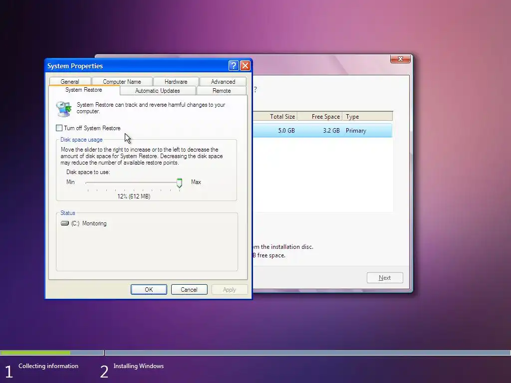The image size is (511, 383).
Task: Click the Installing Windows step label
Action: 139,366
